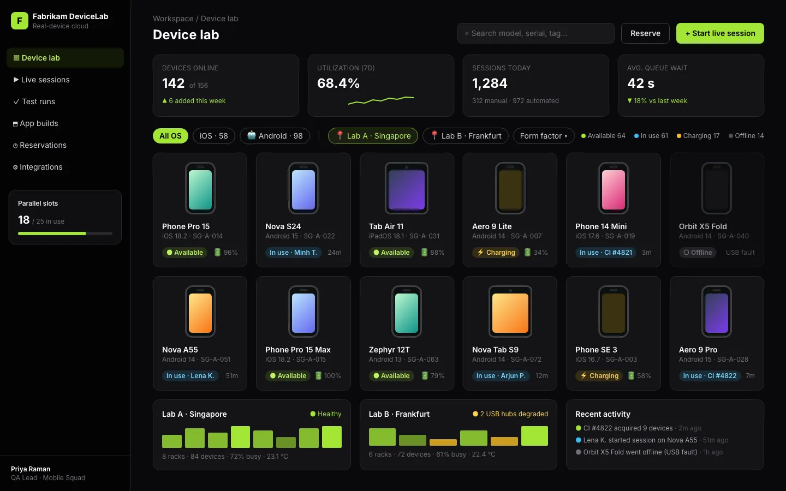This screenshot has height=491, width=786.
Task: Click the Integrations gear icon in sidebar
Action: (15, 167)
